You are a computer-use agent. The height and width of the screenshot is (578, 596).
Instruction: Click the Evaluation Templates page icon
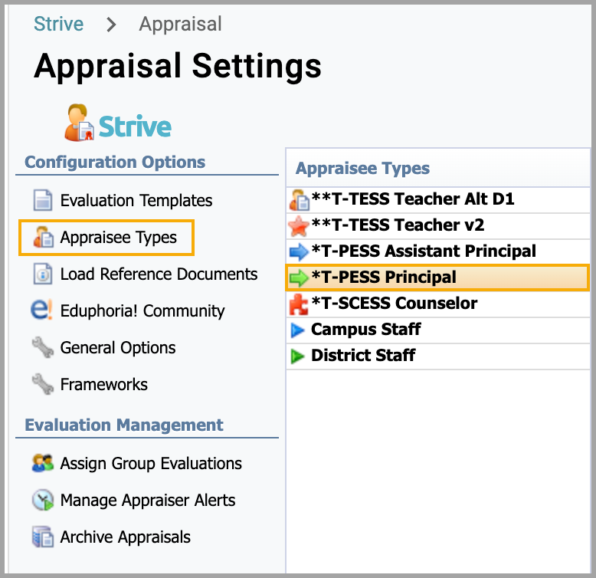(43, 200)
